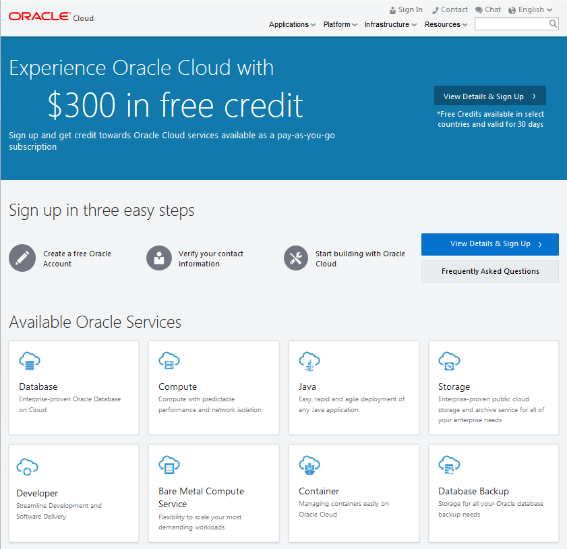Click the pencil icon for creating an account
Screen dimensions: 567x549
22,258
